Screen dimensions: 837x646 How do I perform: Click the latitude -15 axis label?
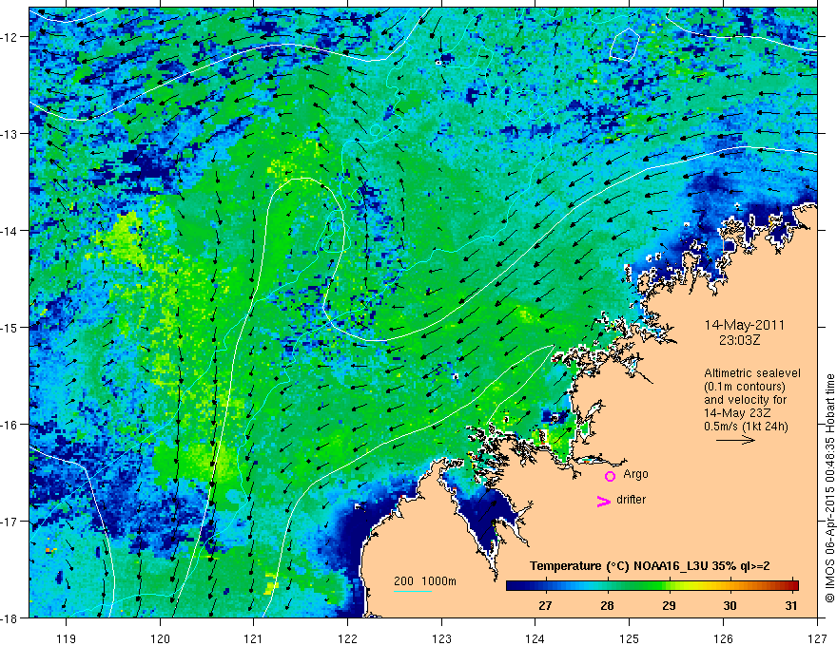coord(10,327)
